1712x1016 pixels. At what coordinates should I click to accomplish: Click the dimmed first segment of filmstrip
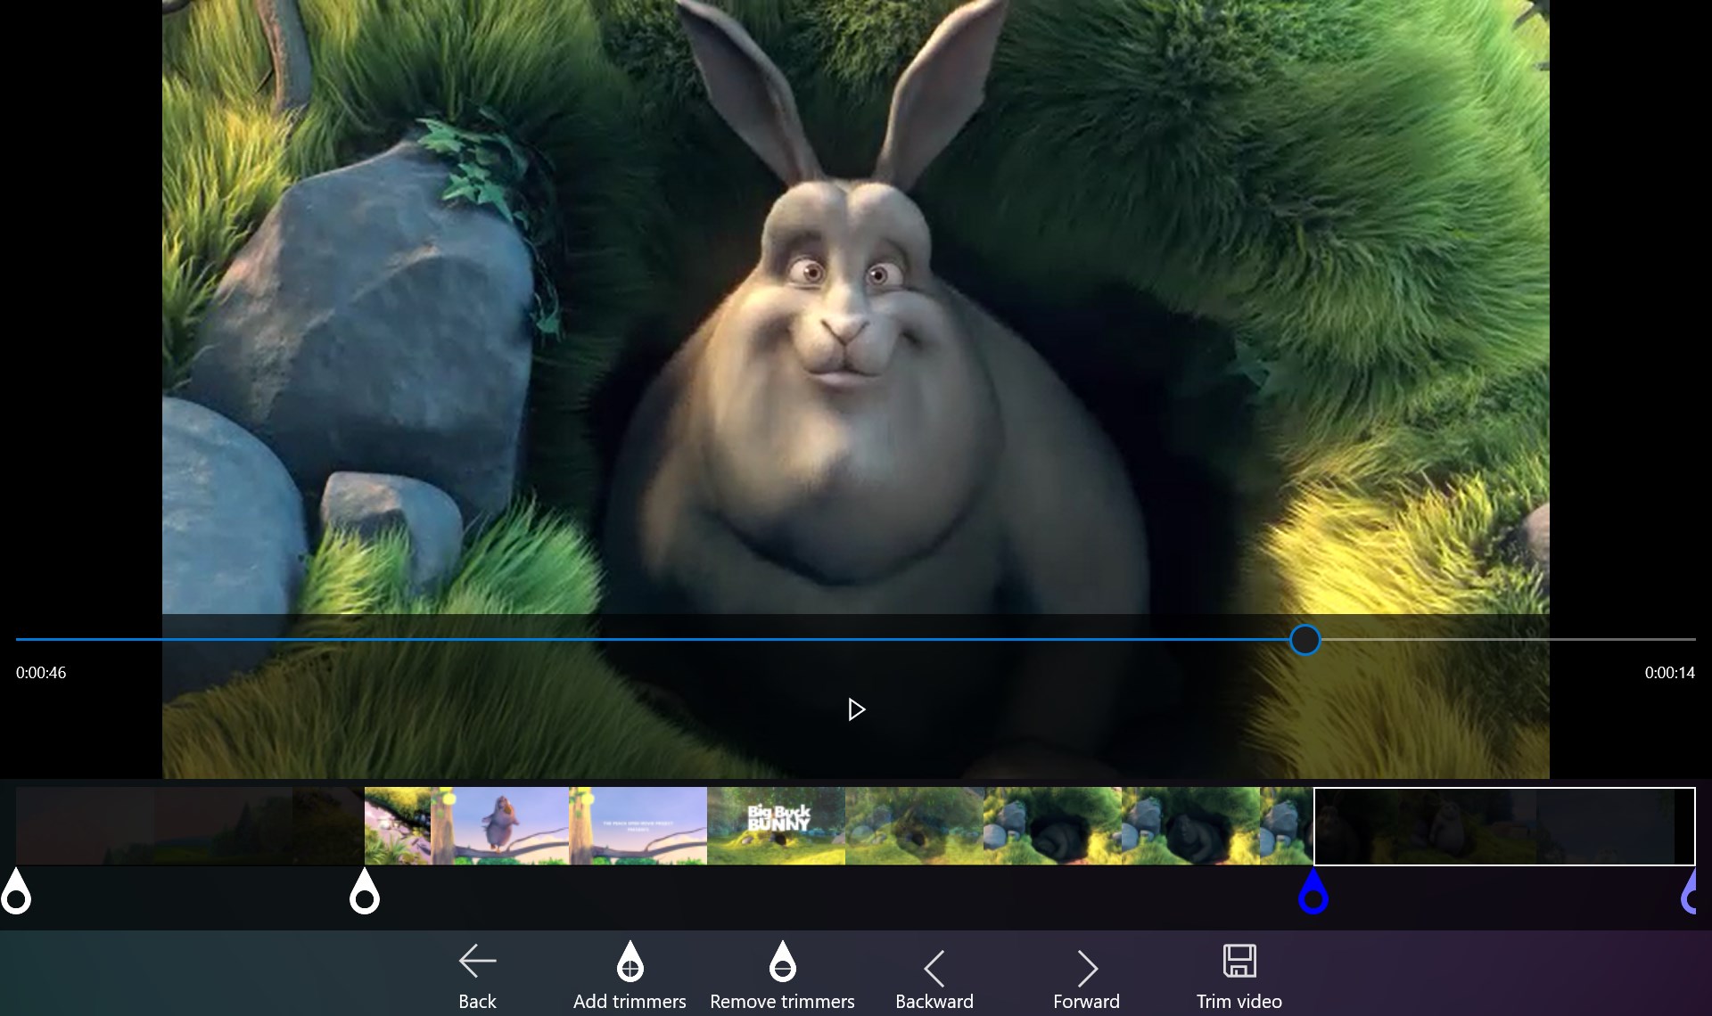click(190, 825)
